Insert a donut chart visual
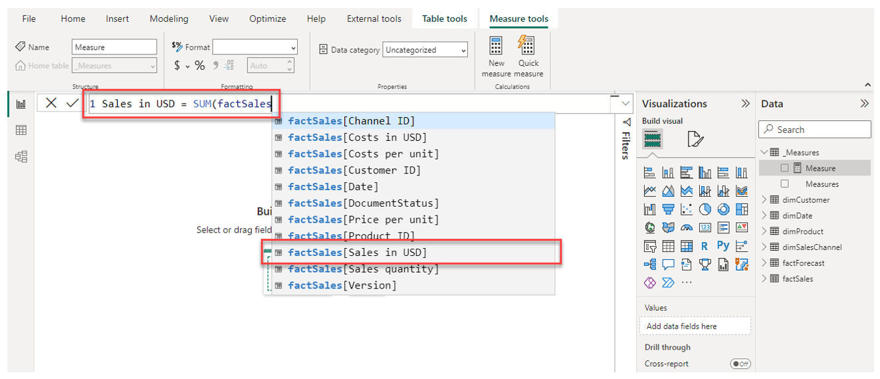This screenshot has width=880, height=379. point(724,209)
